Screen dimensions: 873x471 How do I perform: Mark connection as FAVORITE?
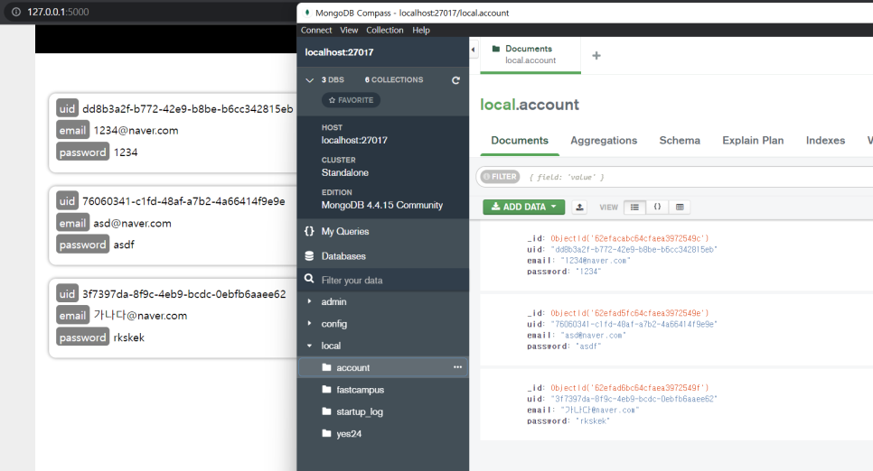click(352, 100)
